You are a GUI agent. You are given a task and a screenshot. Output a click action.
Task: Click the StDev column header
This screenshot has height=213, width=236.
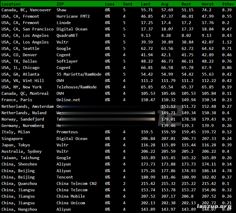(228, 4)
